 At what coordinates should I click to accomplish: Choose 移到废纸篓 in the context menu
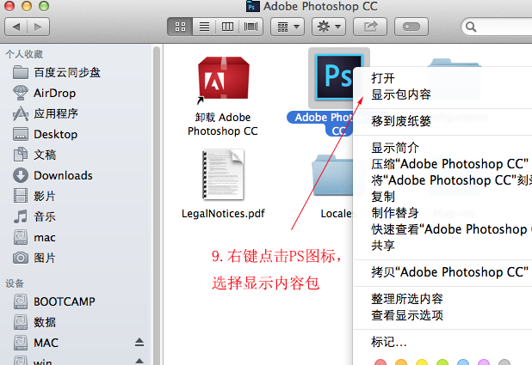[400, 121]
